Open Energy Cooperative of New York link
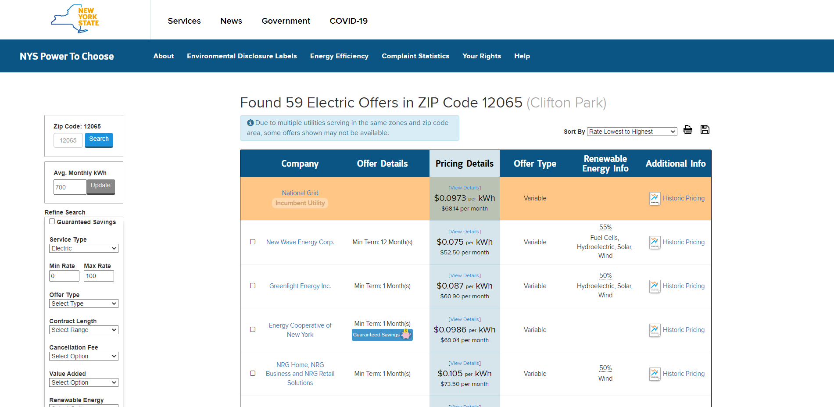This screenshot has width=834, height=407. pyautogui.click(x=300, y=330)
